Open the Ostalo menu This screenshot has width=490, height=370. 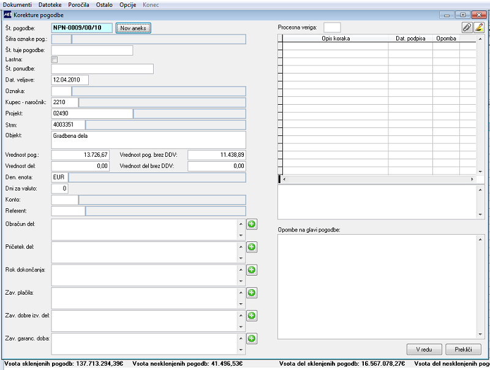[104, 5]
